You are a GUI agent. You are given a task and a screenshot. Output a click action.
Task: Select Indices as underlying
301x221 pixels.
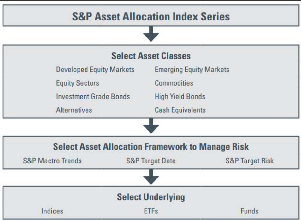(x=52, y=211)
